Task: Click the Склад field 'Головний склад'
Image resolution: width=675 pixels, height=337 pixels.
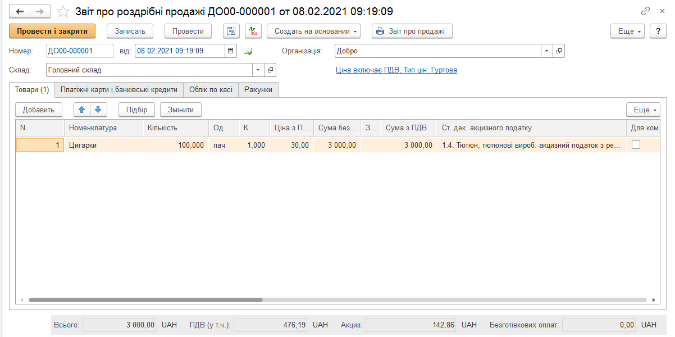Action: [149, 70]
